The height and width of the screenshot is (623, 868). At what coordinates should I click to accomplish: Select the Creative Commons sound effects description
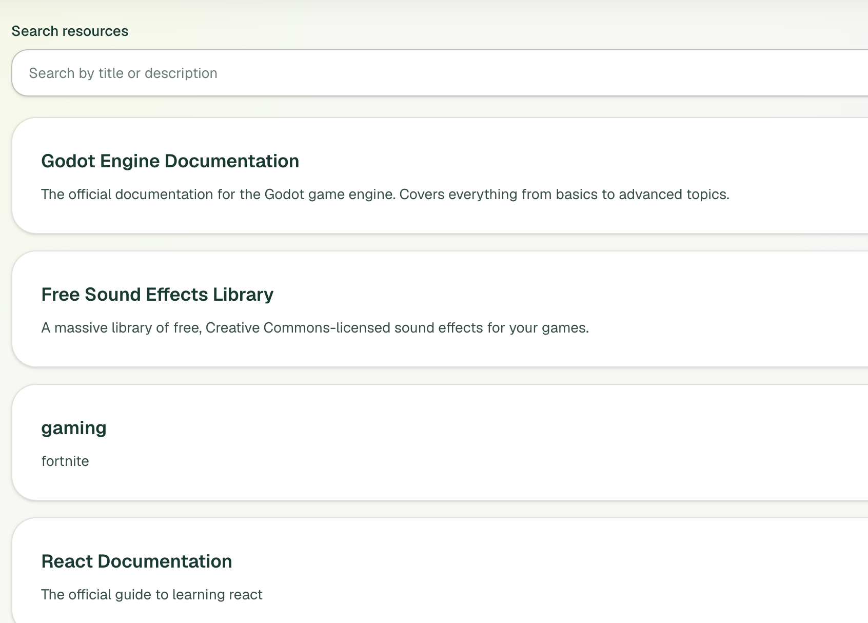pos(315,328)
